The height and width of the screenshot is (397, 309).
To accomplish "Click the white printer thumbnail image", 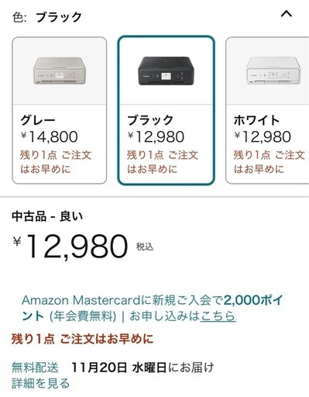I will pos(273,71).
